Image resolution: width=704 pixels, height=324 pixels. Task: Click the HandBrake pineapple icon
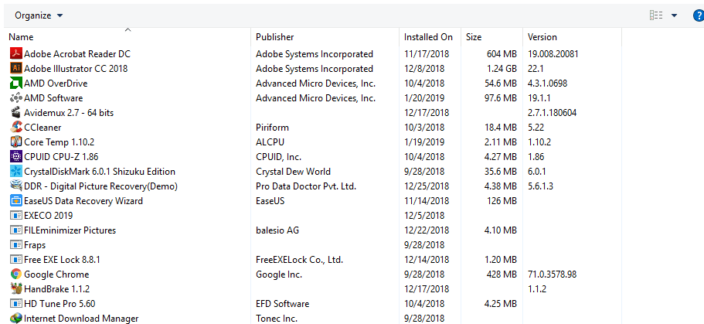point(16,289)
